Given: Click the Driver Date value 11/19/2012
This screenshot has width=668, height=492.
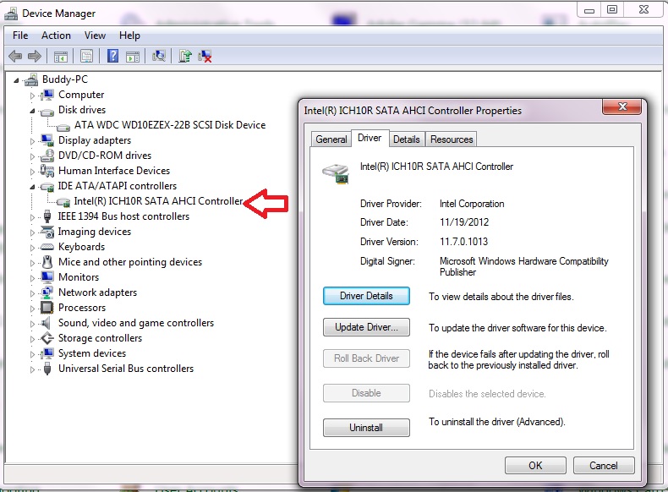Looking at the screenshot, I should (464, 222).
